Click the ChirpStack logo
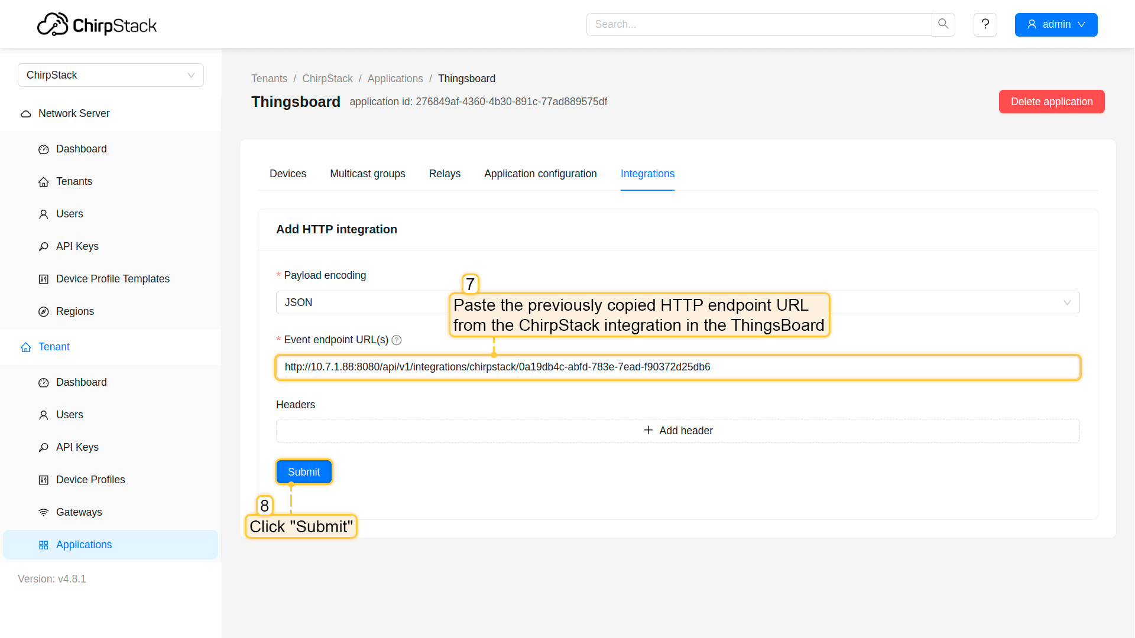The width and height of the screenshot is (1135, 638). point(97,25)
